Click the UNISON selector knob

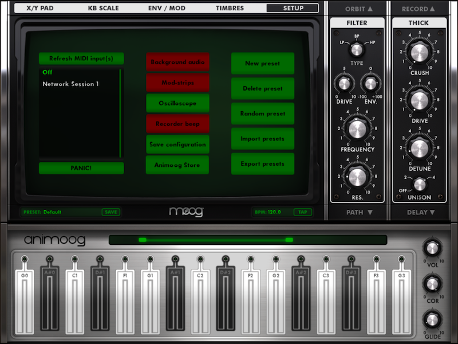(420, 185)
